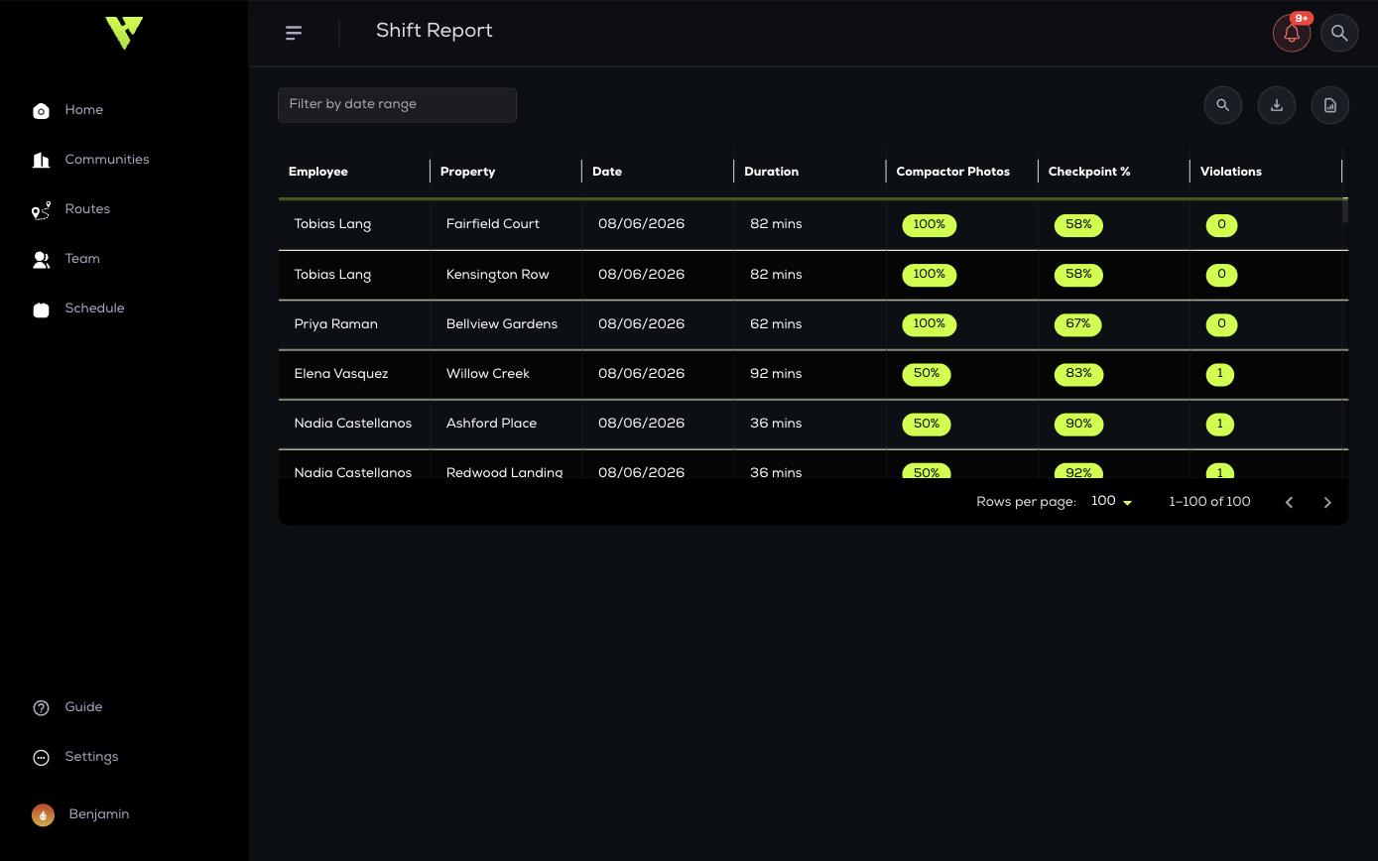Viewport: 1378px width, 861px height.
Task: Open Rows per page dropdown
Action: tap(1112, 502)
